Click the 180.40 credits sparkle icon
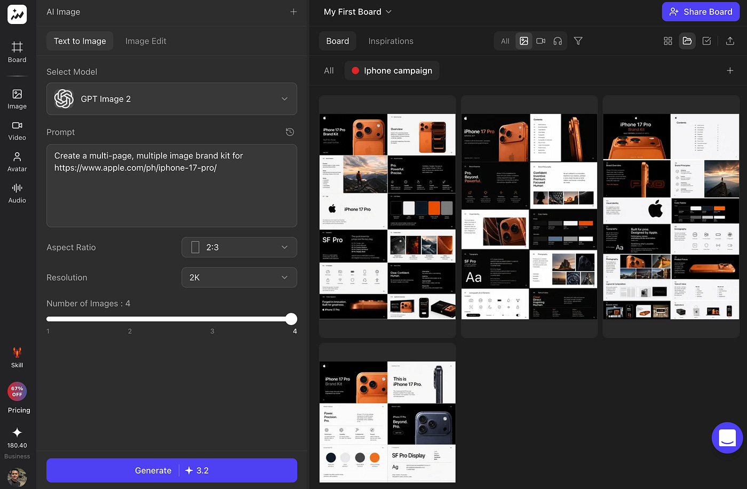 [17, 432]
